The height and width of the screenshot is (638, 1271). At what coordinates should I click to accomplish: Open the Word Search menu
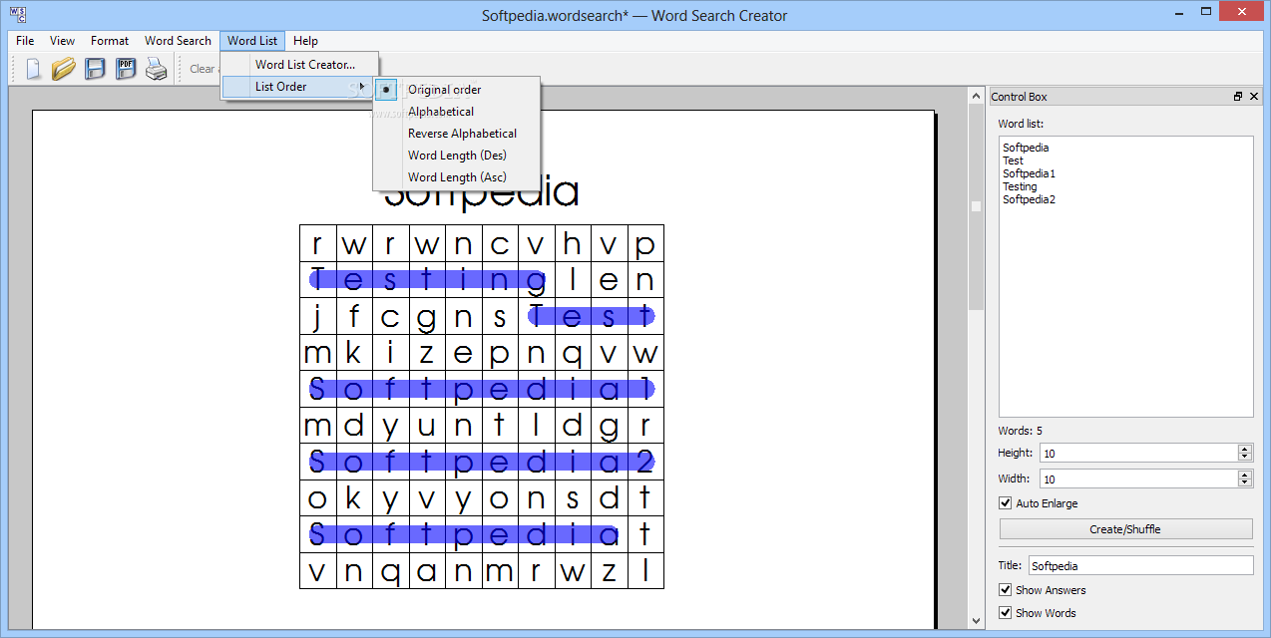[178, 41]
